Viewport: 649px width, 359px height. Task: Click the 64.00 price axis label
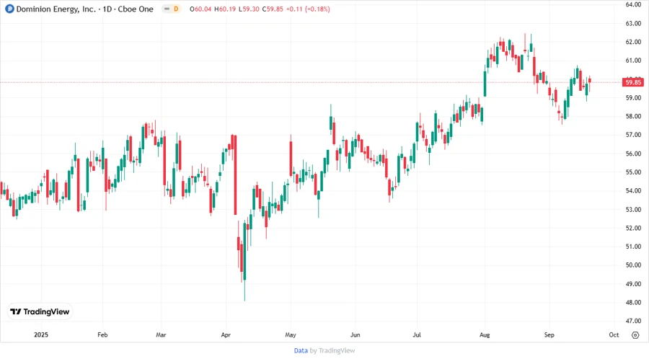633,4
